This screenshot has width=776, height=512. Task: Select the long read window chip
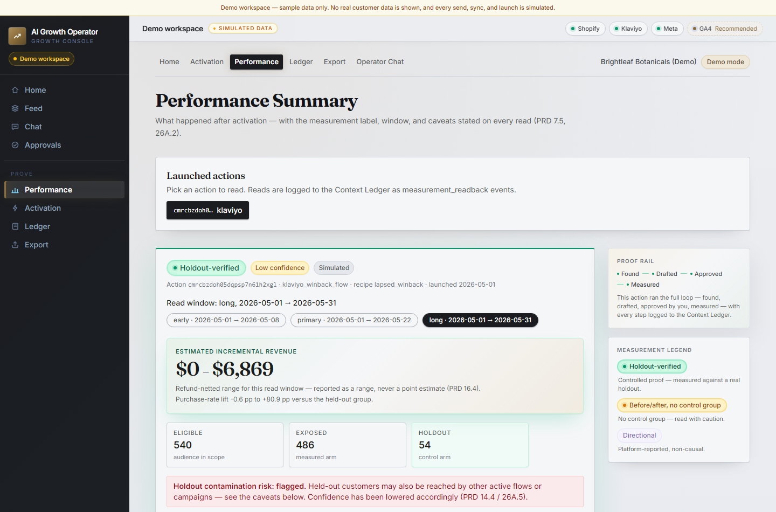click(480, 320)
